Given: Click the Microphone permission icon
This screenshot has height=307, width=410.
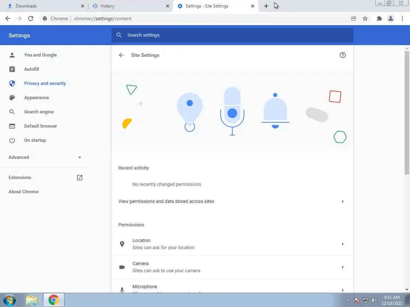Looking at the screenshot, I should pyautogui.click(x=122, y=290).
